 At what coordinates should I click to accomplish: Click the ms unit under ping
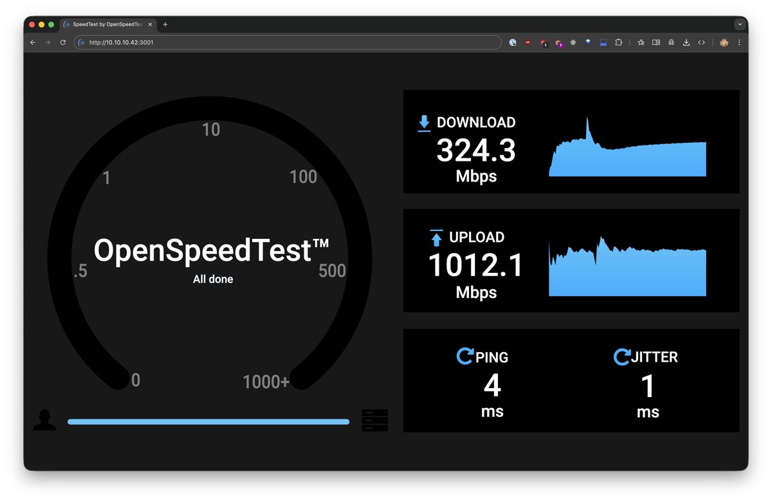click(492, 411)
